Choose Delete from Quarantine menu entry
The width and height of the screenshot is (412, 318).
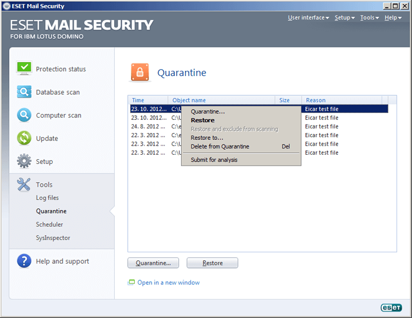(x=241, y=146)
